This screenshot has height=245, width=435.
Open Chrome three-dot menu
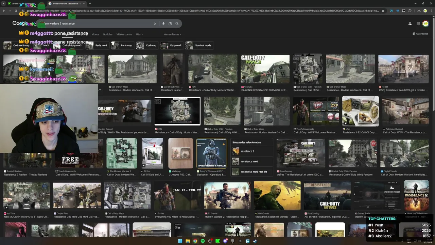click(x=431, y=11)
